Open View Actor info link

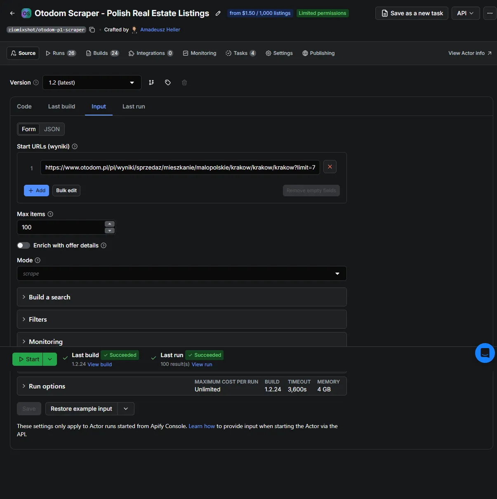470,53
